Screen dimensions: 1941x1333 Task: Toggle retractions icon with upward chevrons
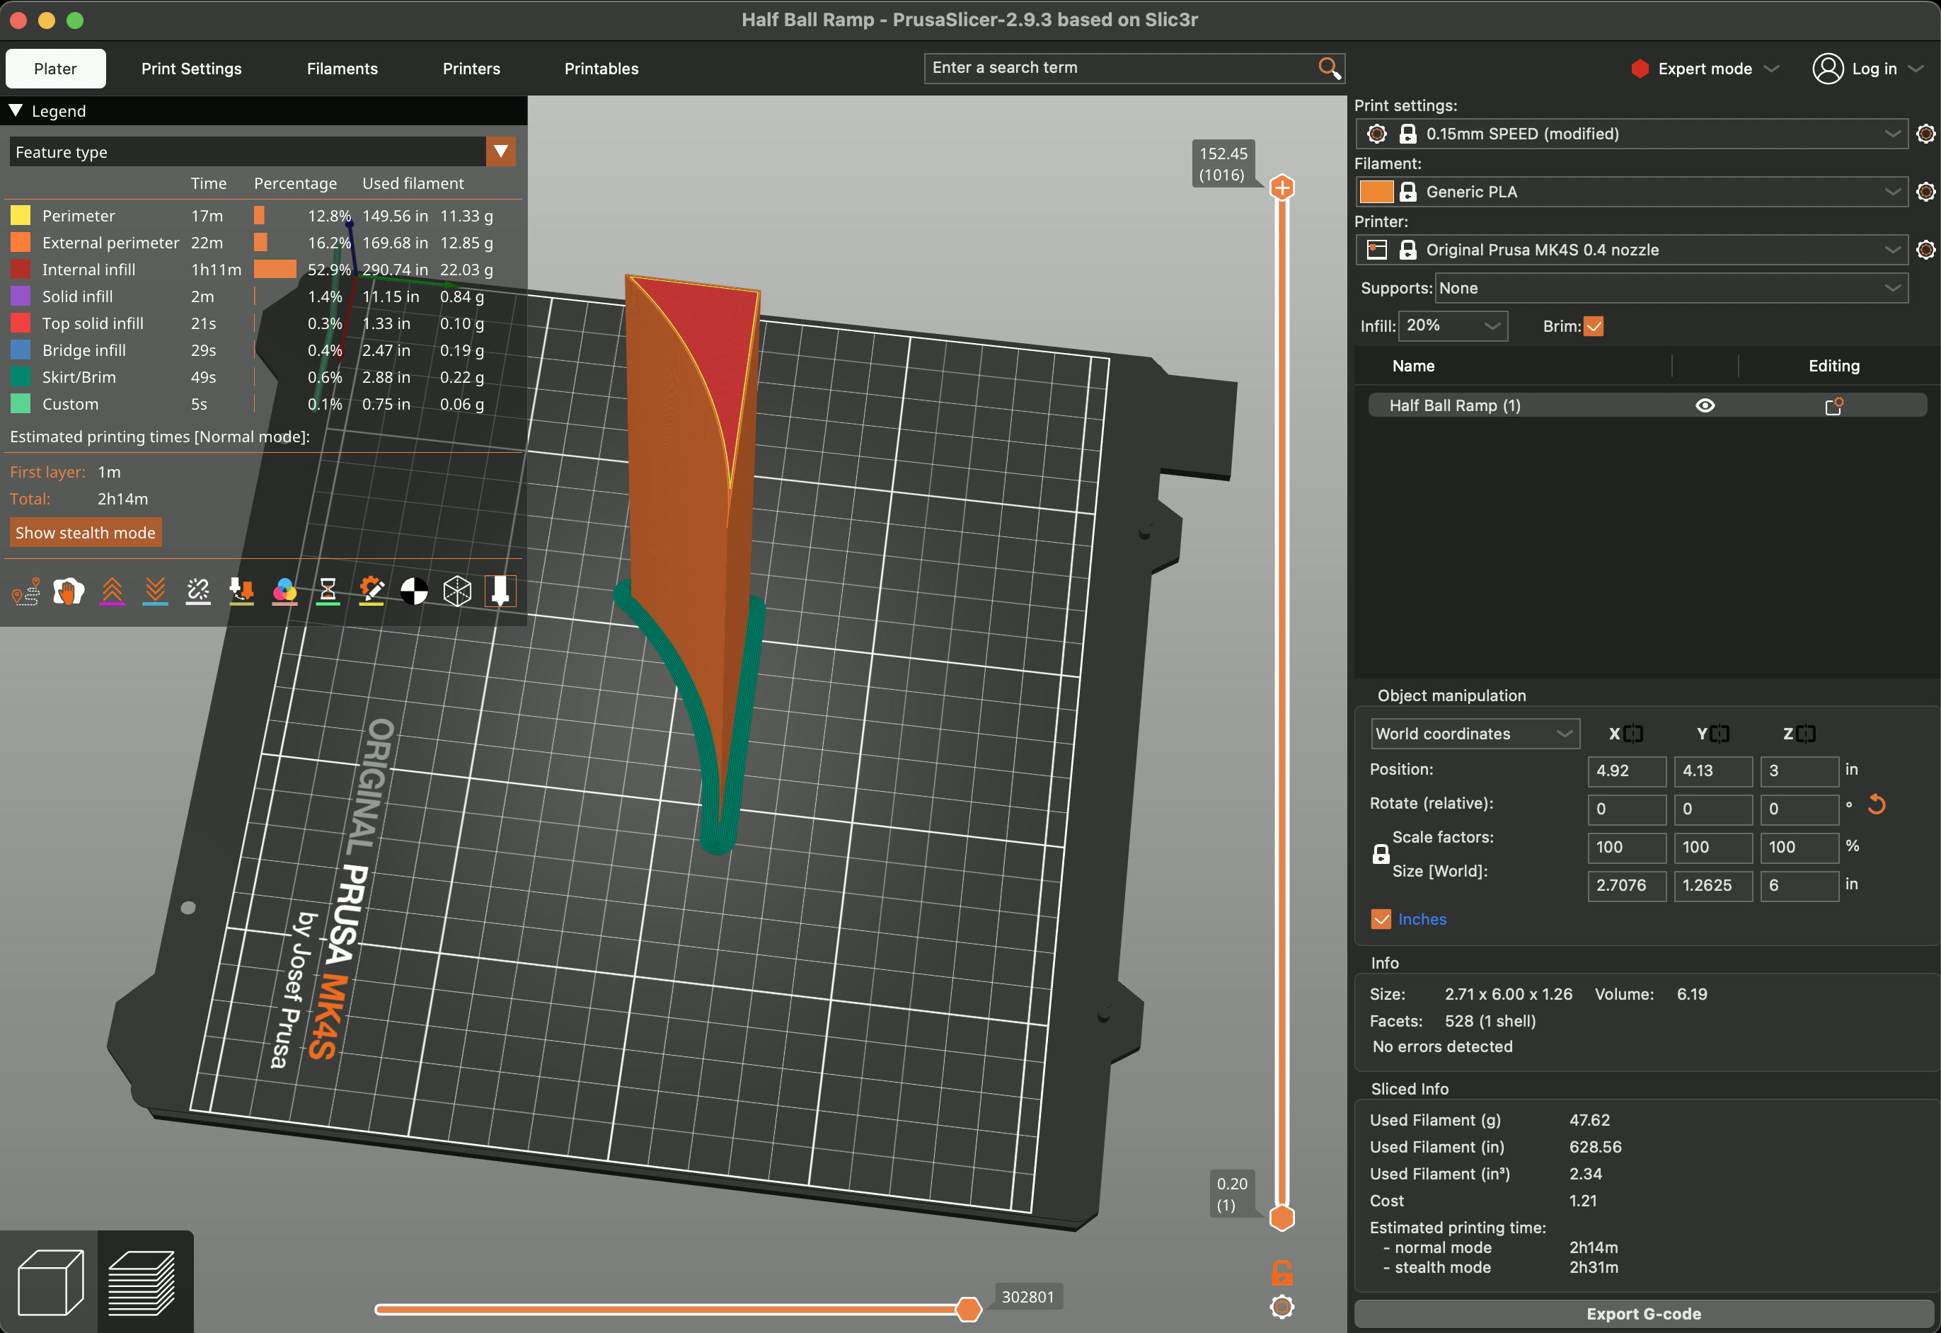click(112, 592)
